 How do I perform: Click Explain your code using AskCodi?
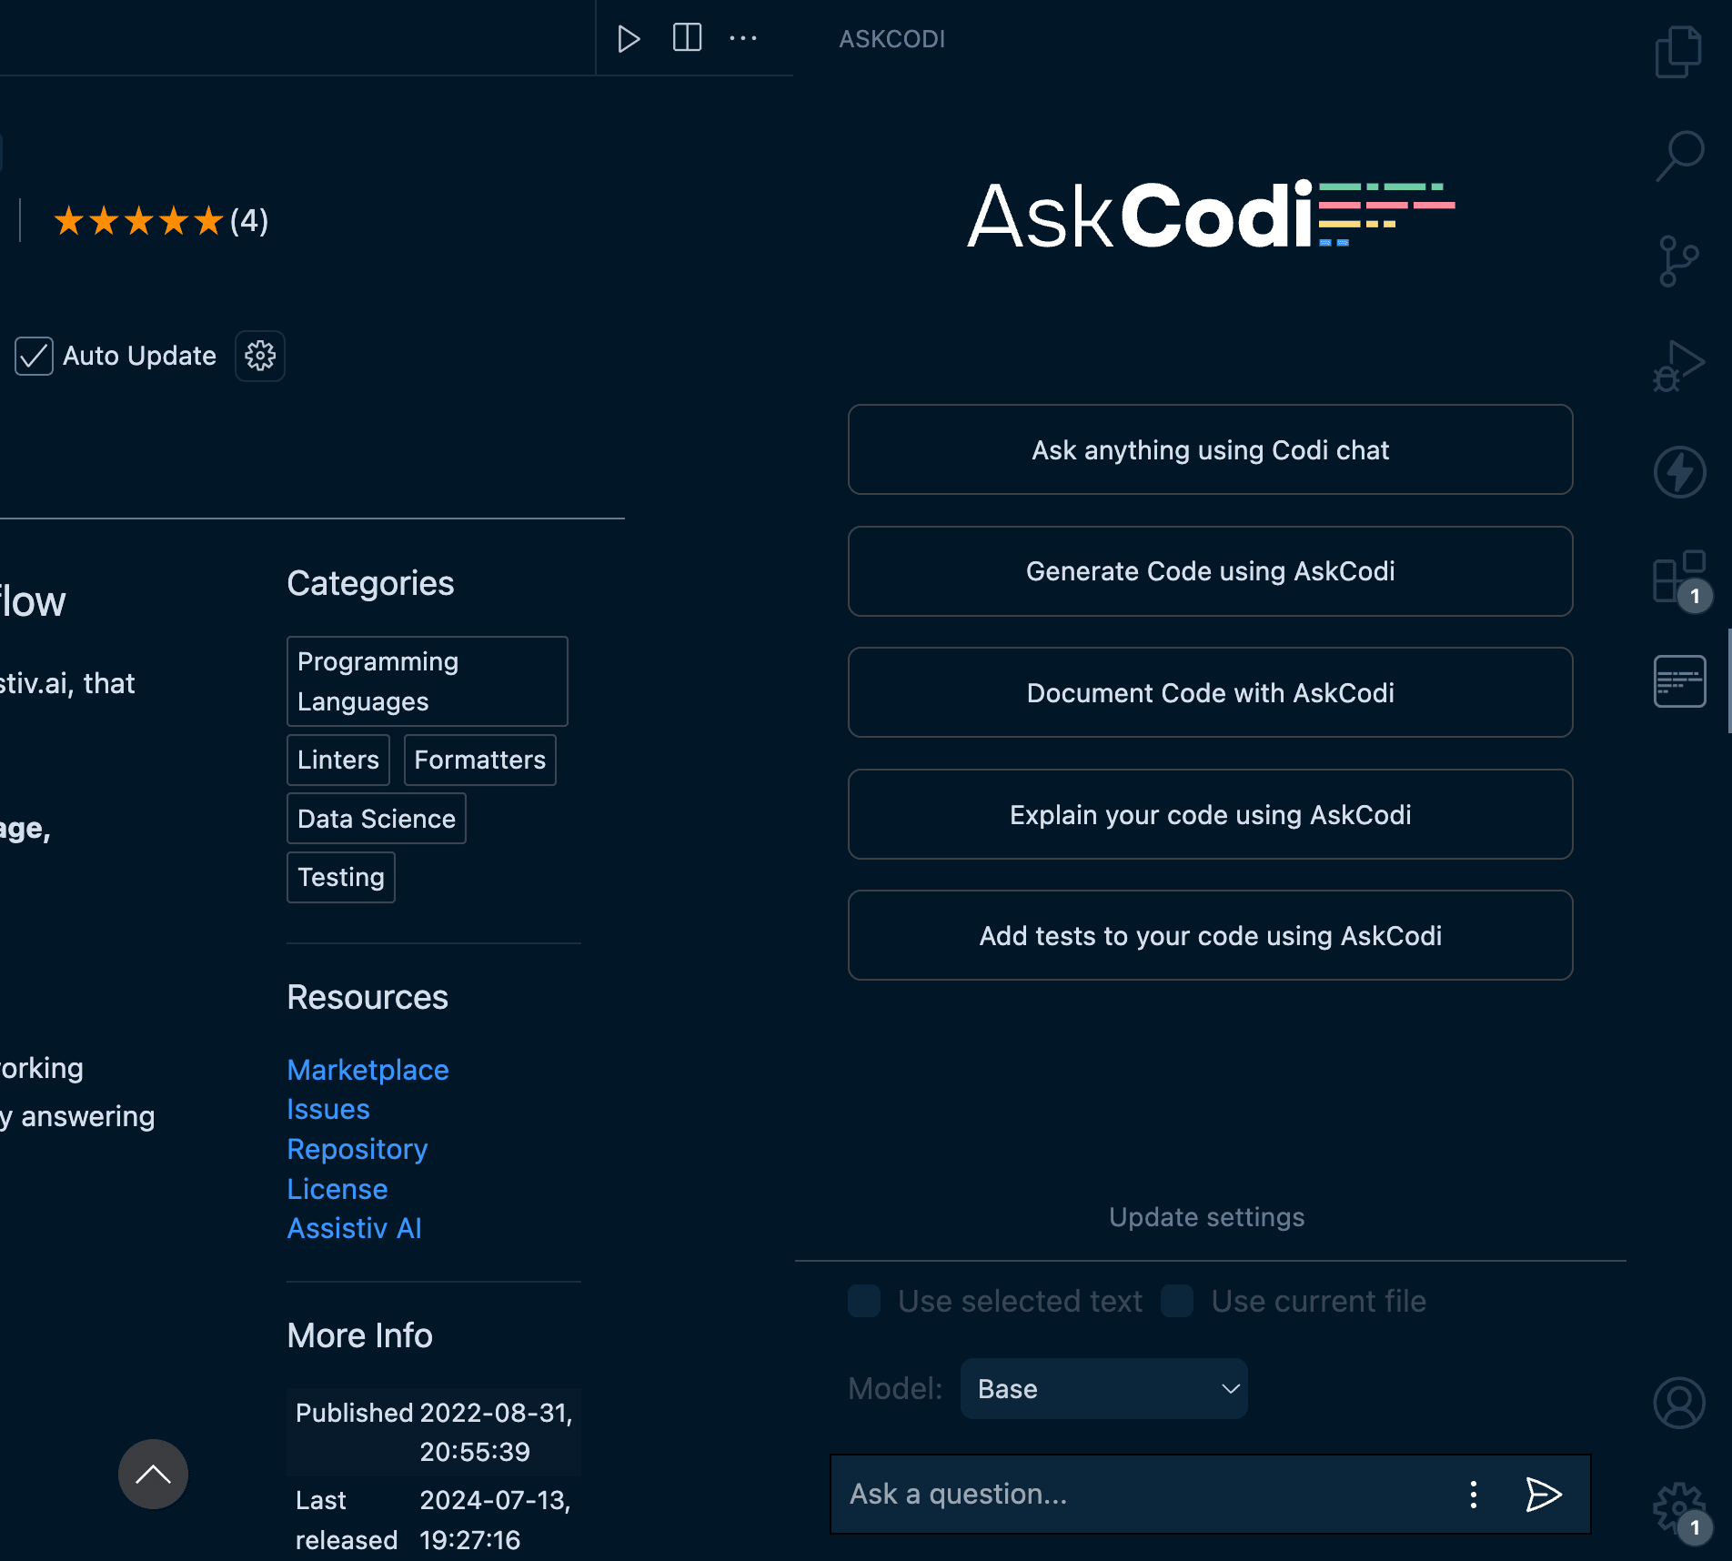point(1210,814)
